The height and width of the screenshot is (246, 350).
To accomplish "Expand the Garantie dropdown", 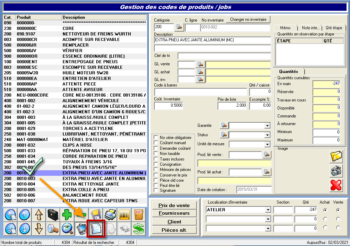I will point(267,126).
